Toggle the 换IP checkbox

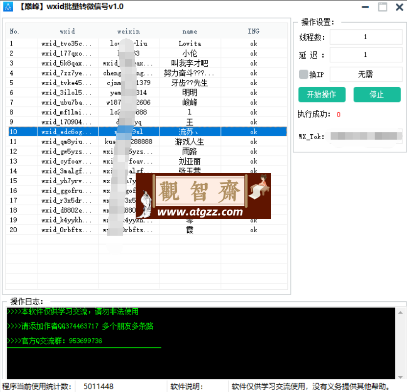click(x=303, y=74)
